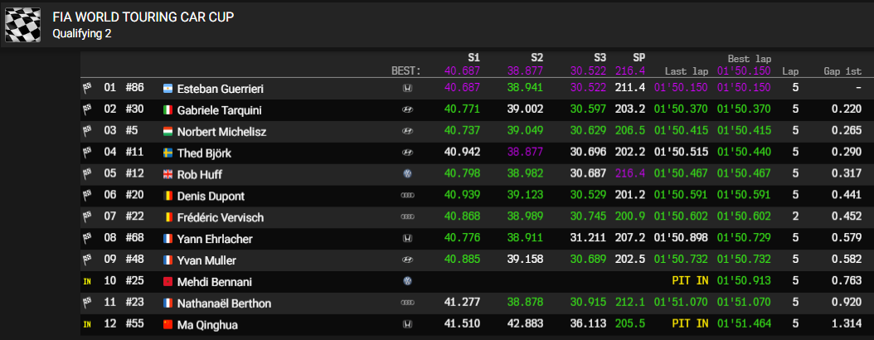This screenshot has height=340, width=874.
Task: Select the Best lap column header
Action: [x=750, y=59]
